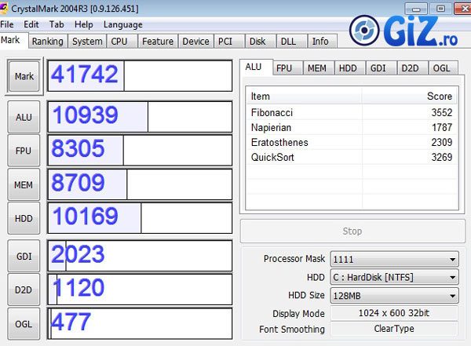471x346 pixels.
Task: Select the Eratosthenes row
Action: click(x=352, y=142)
